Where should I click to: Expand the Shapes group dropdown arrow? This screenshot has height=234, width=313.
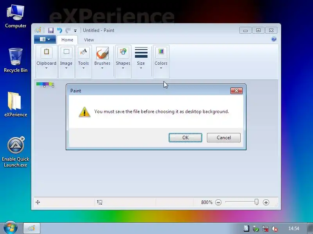point(123,68)
